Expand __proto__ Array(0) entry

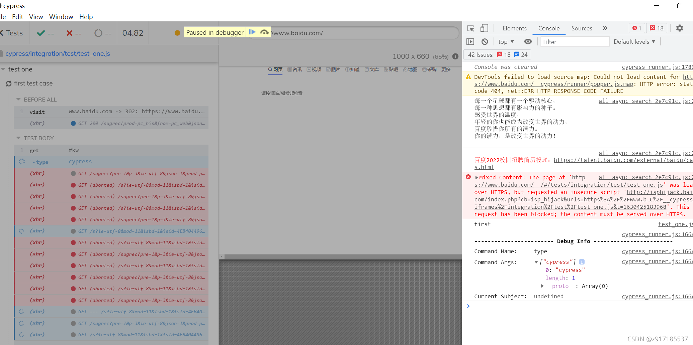click(x=542, y=286)
